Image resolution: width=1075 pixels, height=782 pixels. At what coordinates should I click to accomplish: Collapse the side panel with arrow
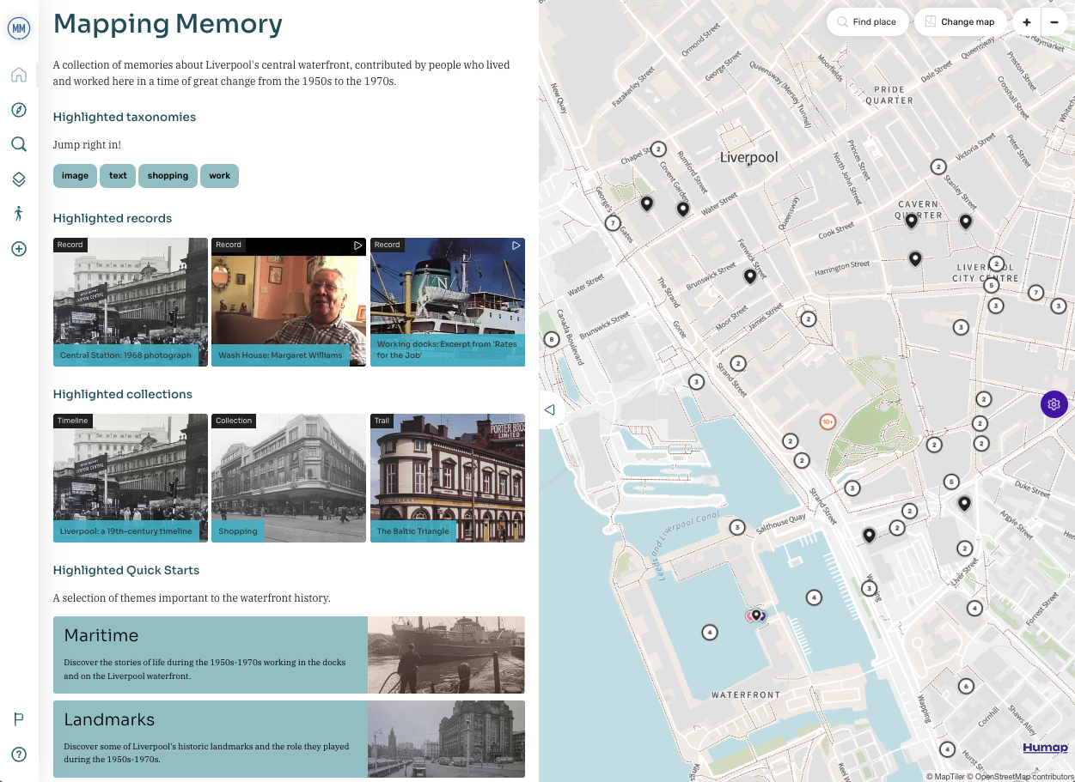click(x=550, y=410)
